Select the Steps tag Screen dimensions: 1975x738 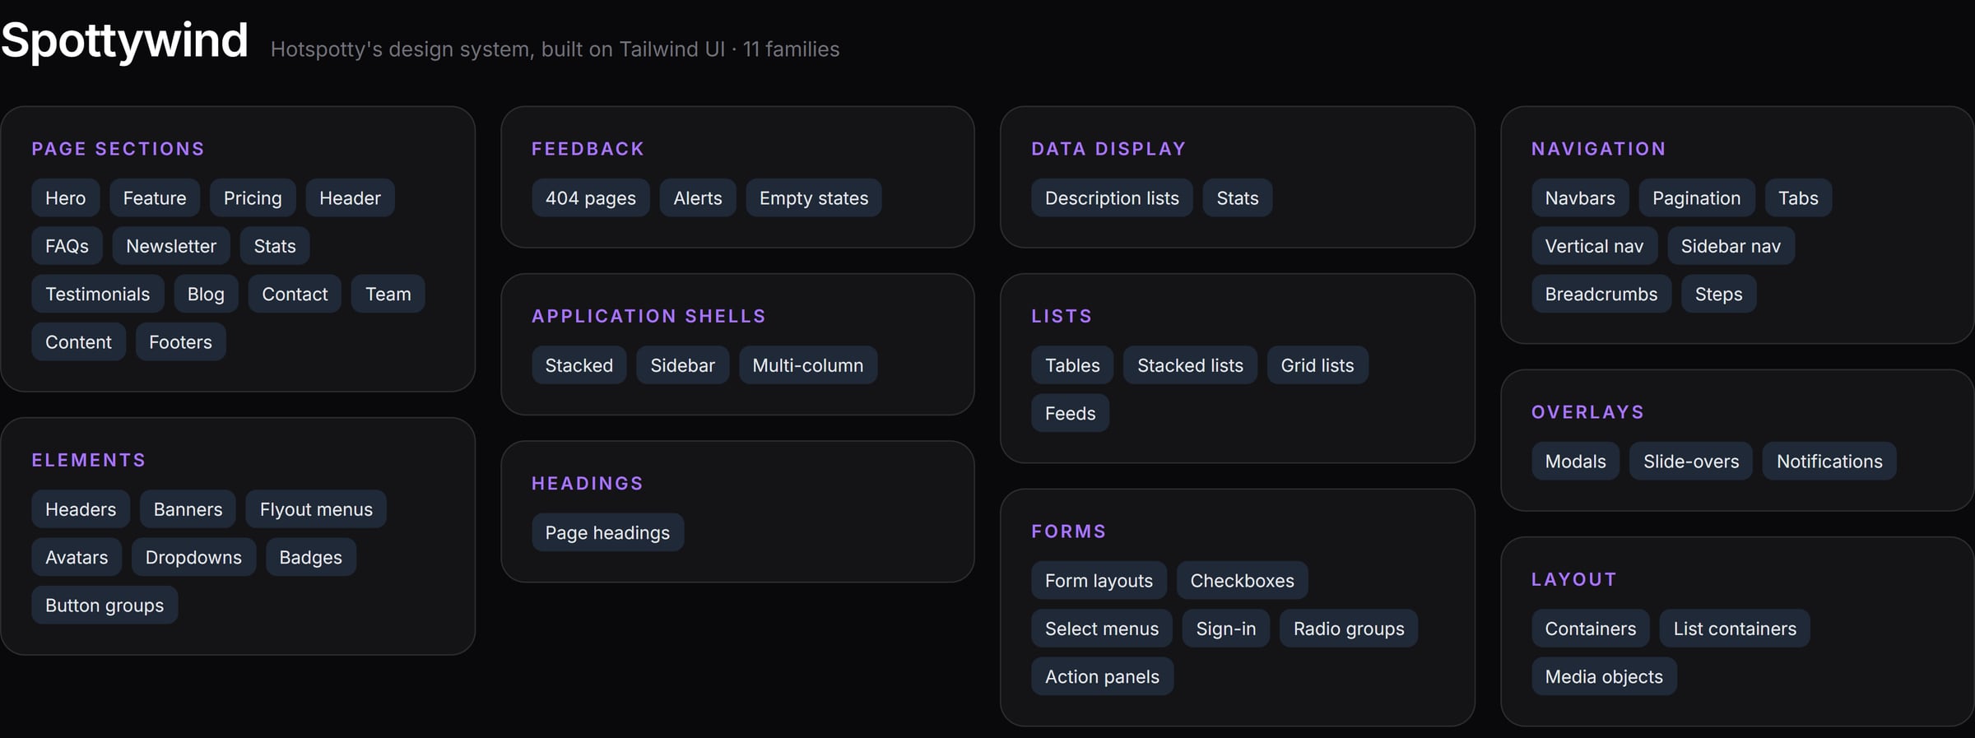click(x=1719, y=294)
